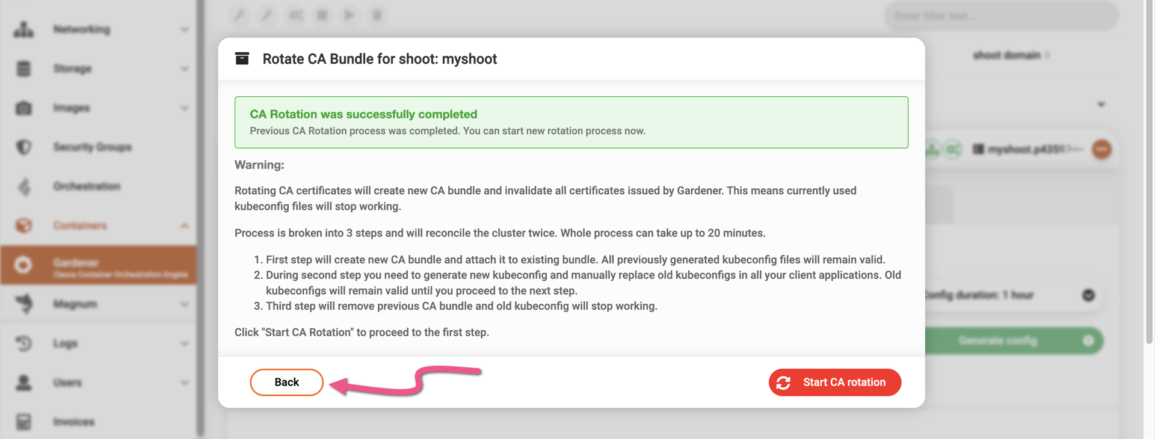Click the Logs history icon
Image resolution: width=1155 pixels, height=439 pixels.
click(x=23, y=343)
